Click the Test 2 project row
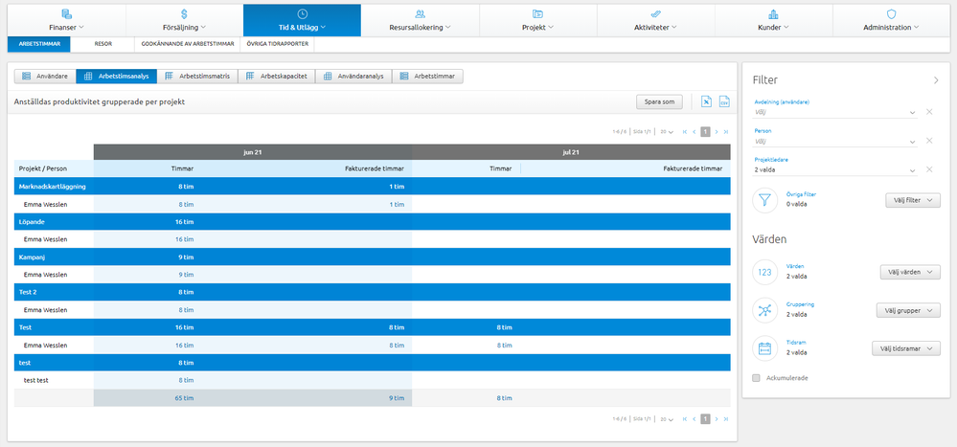The width and height of the screenshot is (957, 447). [x=372, y=292]
